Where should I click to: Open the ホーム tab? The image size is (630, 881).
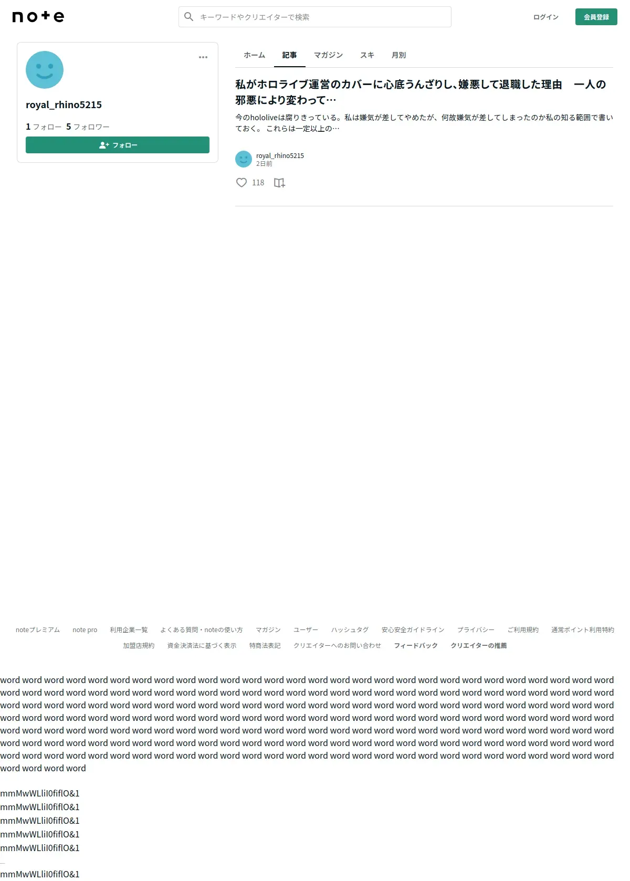click(255, 55)
